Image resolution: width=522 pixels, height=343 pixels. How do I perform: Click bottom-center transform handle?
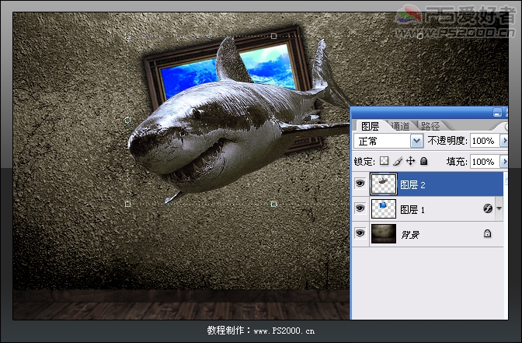[x=273, y=204]
